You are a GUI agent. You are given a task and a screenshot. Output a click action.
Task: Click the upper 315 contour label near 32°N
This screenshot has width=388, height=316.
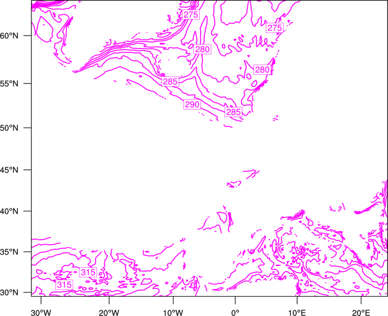click(x=88, y=272)
